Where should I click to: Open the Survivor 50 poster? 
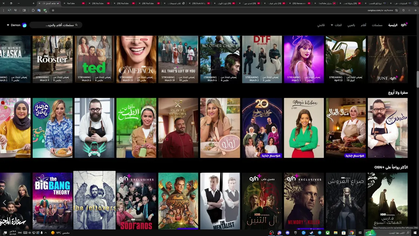click(178, 201)
